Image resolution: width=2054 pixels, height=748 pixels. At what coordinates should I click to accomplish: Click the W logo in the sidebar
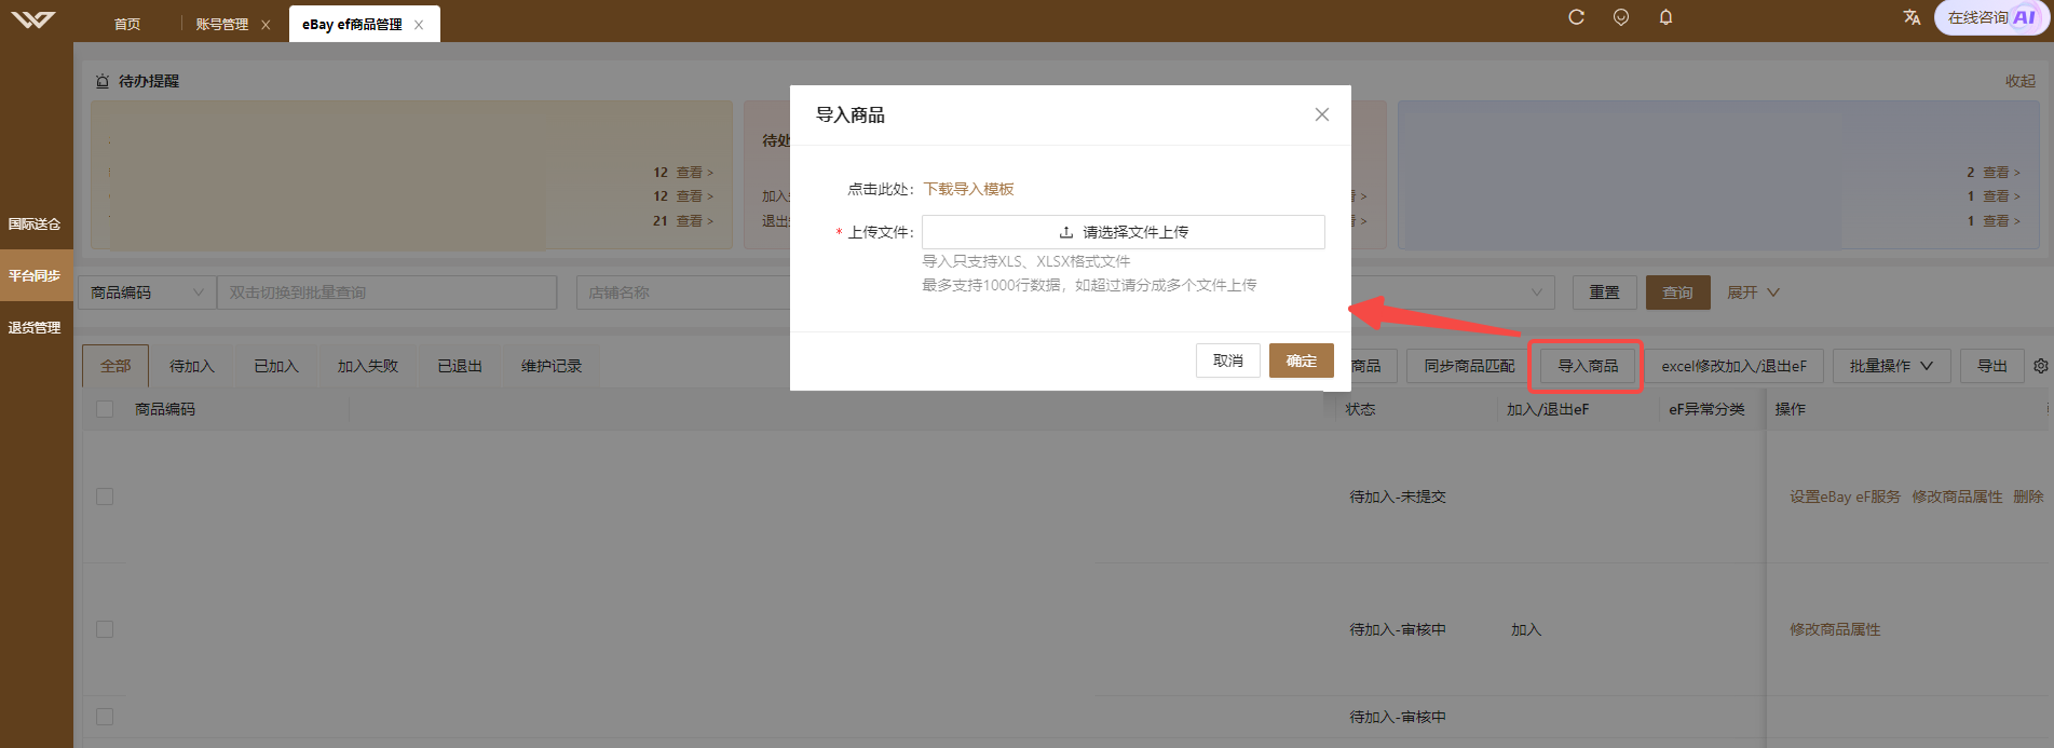pos(33,19)
